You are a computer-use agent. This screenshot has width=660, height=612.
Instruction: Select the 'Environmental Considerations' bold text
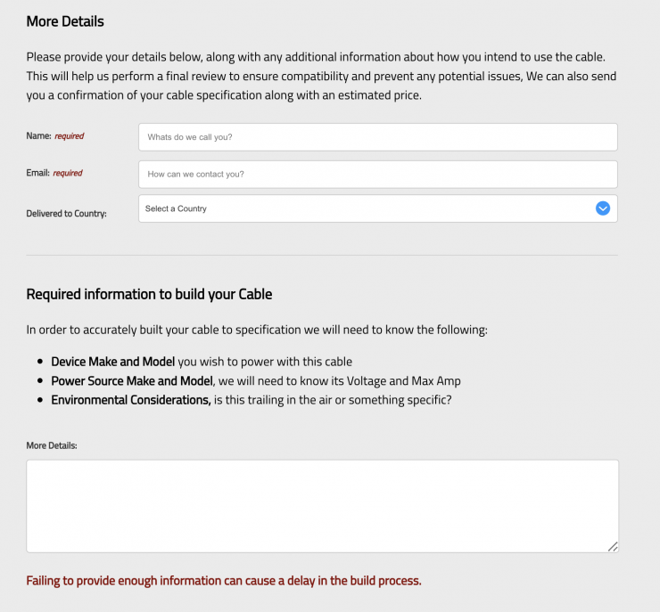pos(131,400)
